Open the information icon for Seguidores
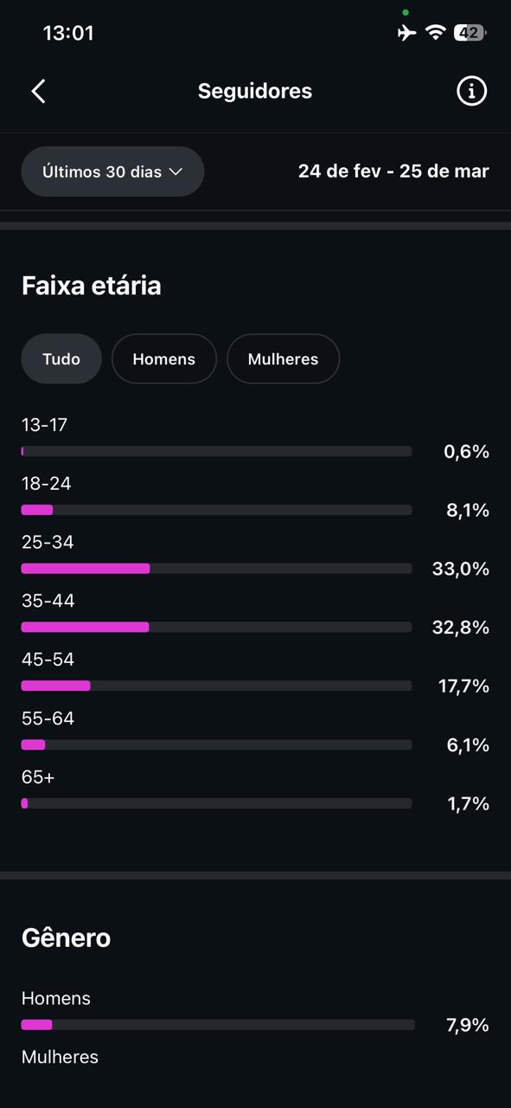511x1108 pixels. [x=471, y=91]
